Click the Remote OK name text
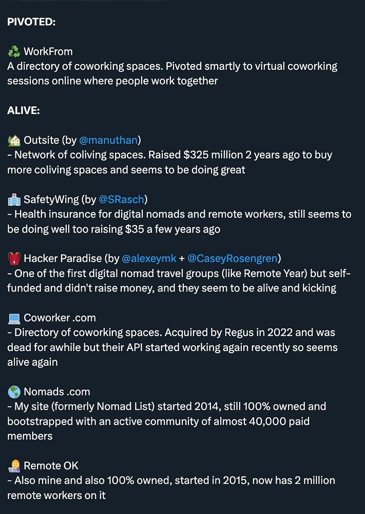365x514 pixels. 51,466
